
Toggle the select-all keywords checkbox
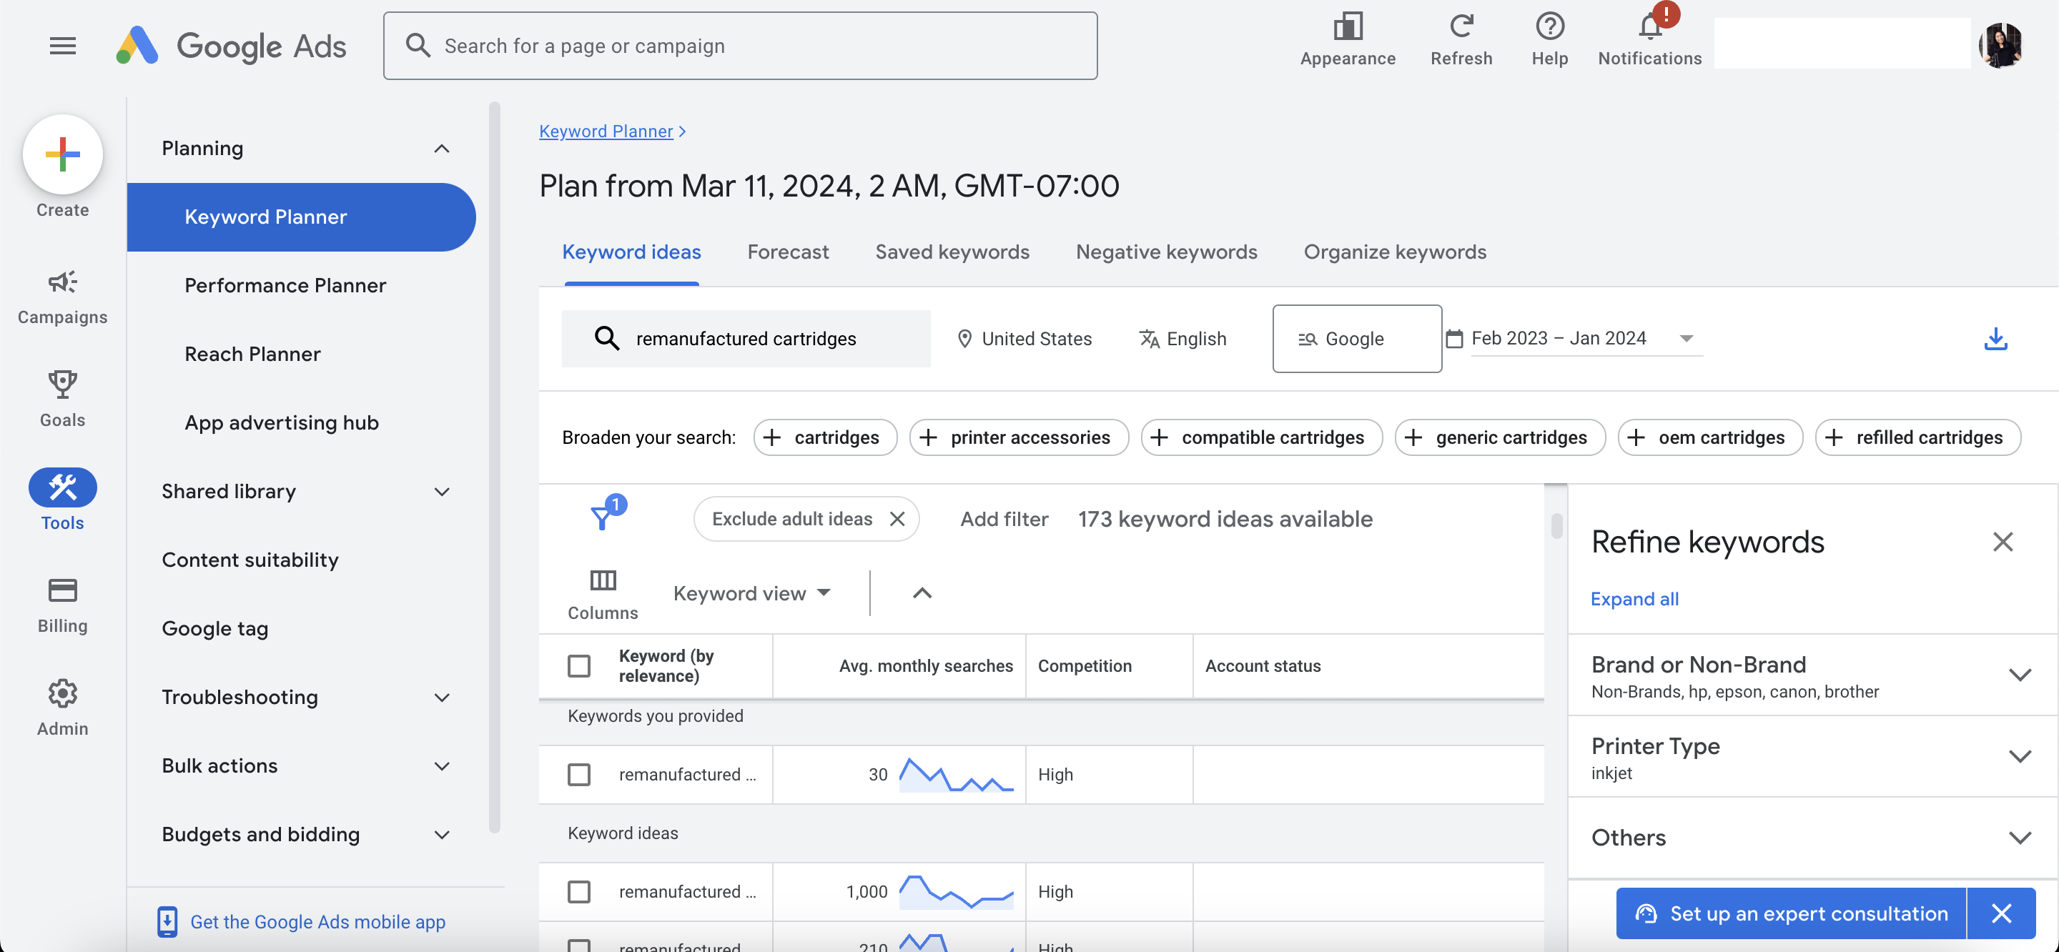coord(578,666)
